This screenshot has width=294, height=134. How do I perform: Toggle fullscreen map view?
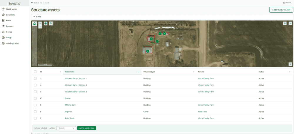[290, 23]
